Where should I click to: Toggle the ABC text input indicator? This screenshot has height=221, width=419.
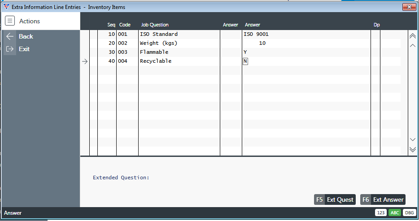(395, 213)
